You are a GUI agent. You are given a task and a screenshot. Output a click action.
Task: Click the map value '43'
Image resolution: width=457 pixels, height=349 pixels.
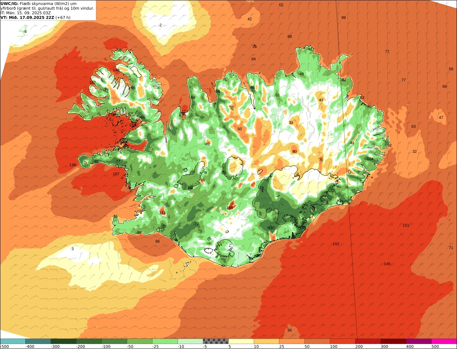(x=321, y=100)
